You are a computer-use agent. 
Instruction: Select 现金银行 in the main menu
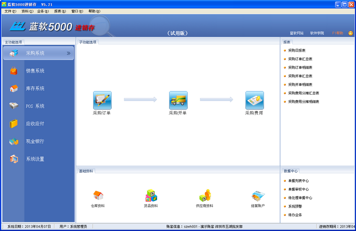35,141
